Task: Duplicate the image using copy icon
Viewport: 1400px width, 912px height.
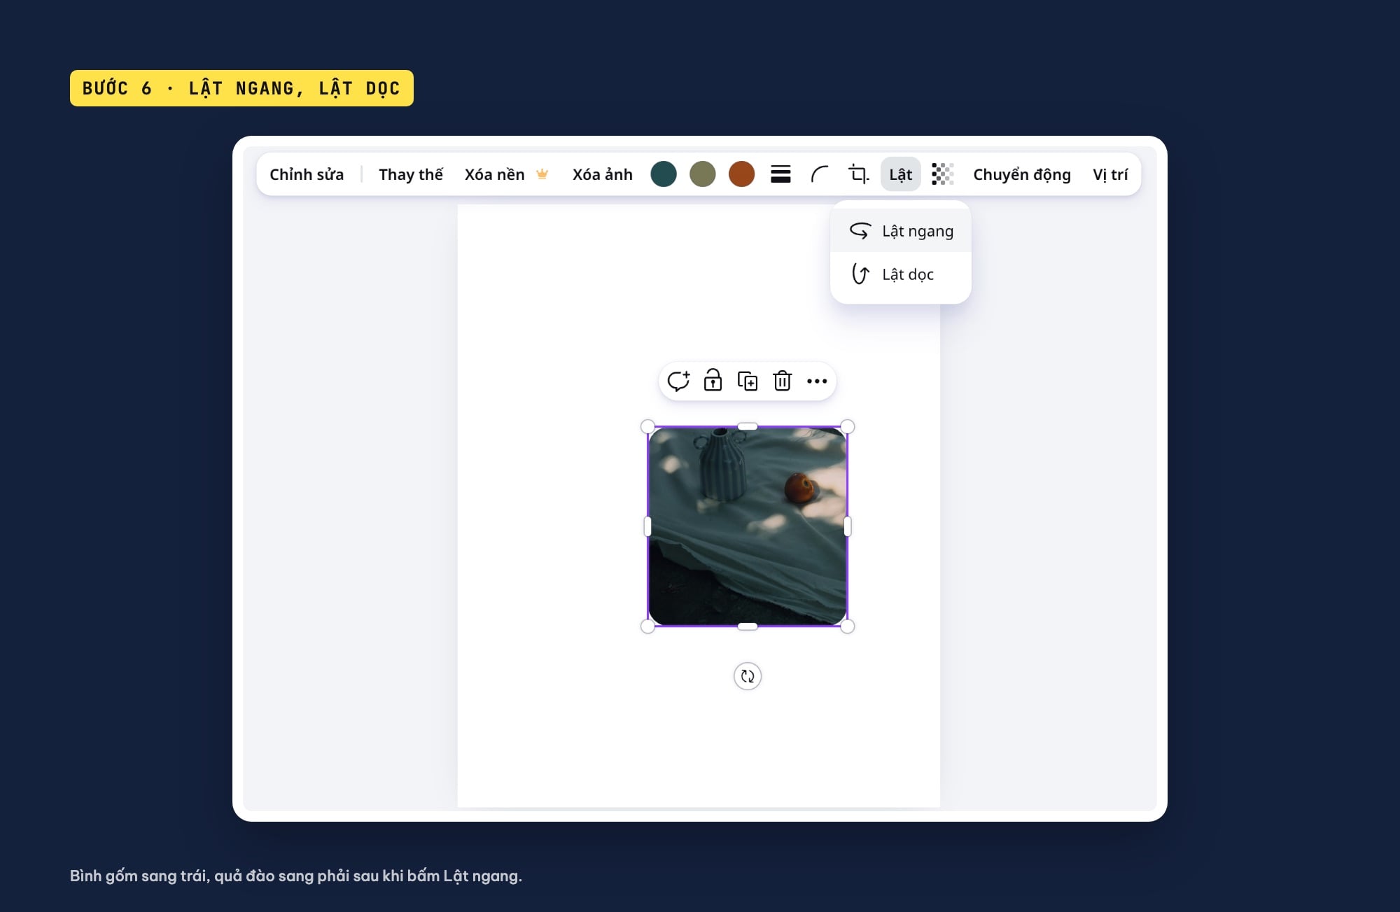Action: 748,381
